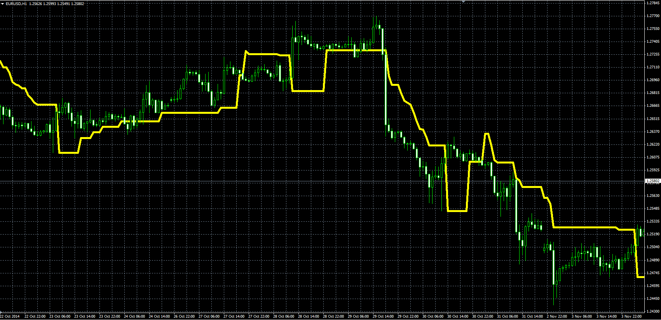Click the 28 Oct 14:00 time label
This screenshot has width=661, height=320.
pyautogui.click(x=309, y=317)
